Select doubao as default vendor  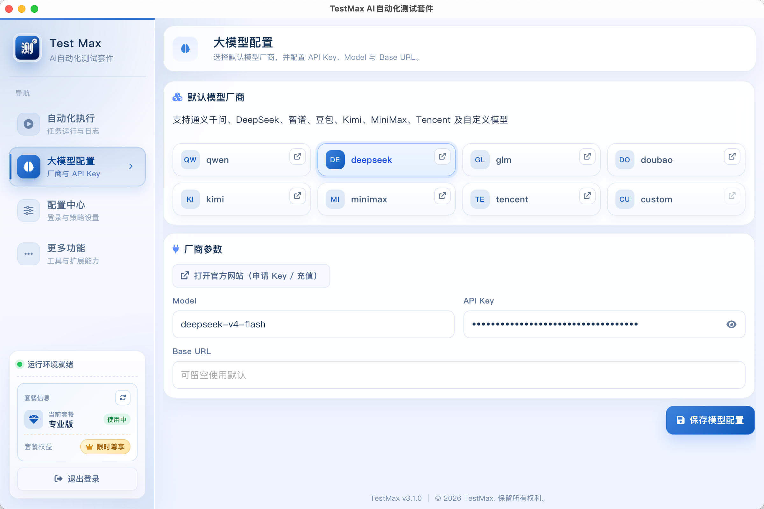coord(676,160)
